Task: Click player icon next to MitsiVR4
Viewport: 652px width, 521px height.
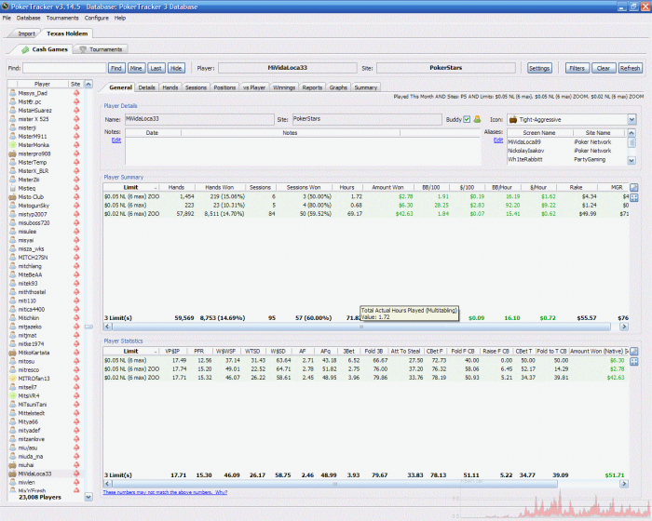Action: pos(13,396)
